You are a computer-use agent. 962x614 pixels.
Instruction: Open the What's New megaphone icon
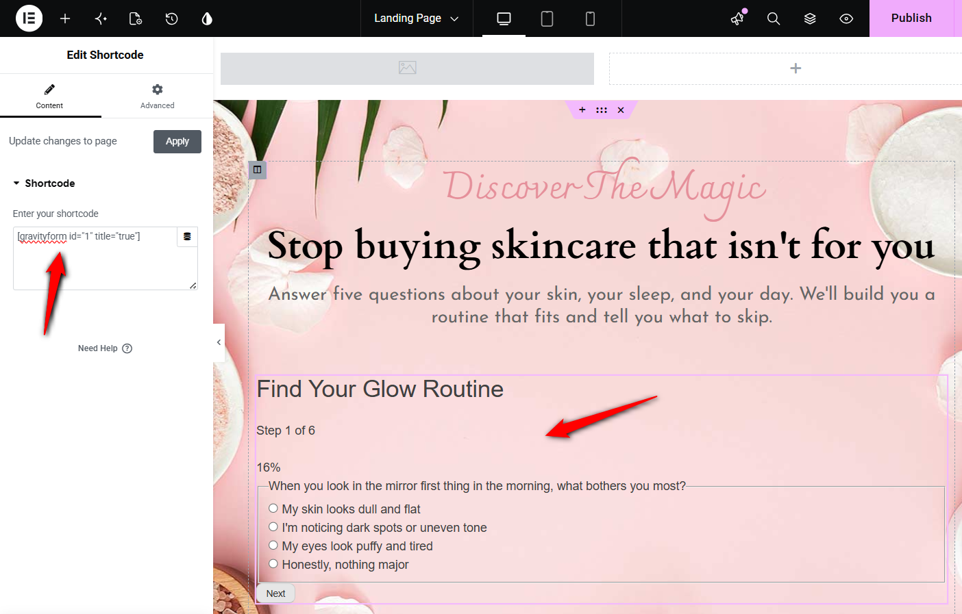click(738, 18)
